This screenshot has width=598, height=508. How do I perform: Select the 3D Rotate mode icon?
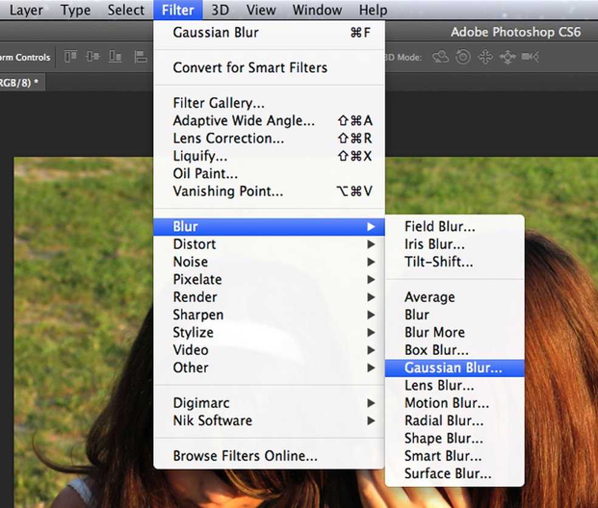point(441,57)
